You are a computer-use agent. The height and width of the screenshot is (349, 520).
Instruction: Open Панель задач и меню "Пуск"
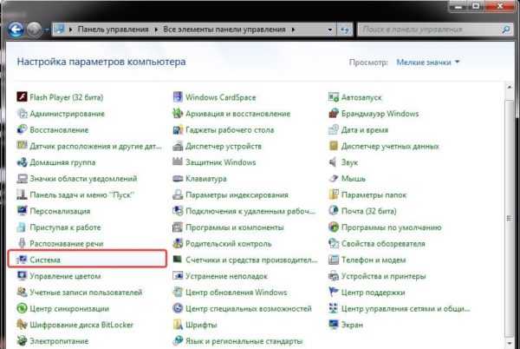[75, 194]
